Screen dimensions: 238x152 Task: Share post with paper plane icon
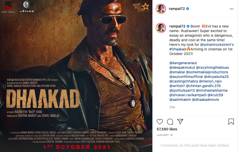tap(180, 122)
